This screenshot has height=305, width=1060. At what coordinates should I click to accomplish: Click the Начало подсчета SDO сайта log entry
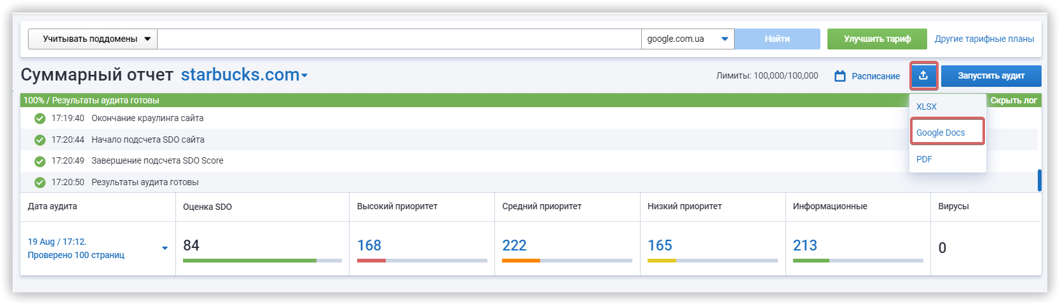148,140
